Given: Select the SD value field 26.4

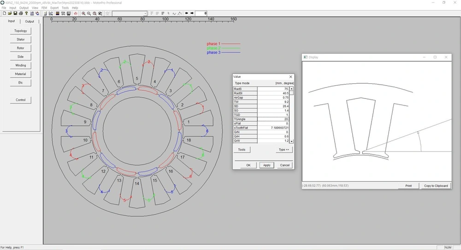Looking at the screenshot, I should coord(273,106).
